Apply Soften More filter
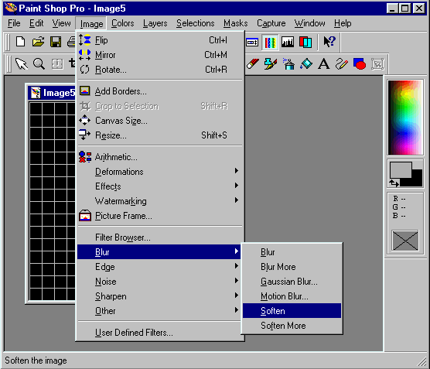Screen dimensions: 430x369 (292, 326)
